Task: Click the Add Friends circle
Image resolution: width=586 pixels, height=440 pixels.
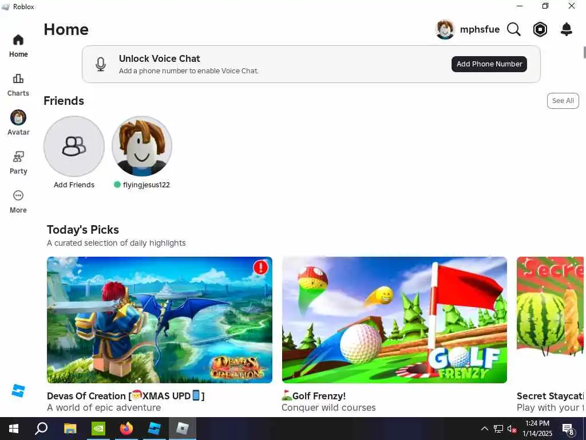Action: 74,146
